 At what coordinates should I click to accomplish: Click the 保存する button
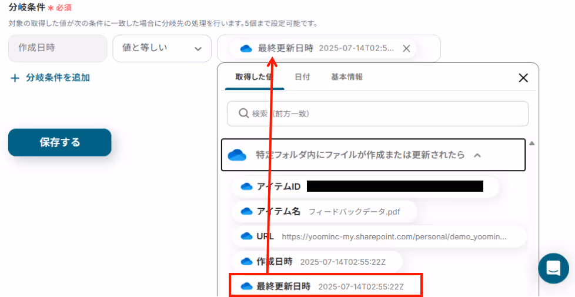(60, 142)
